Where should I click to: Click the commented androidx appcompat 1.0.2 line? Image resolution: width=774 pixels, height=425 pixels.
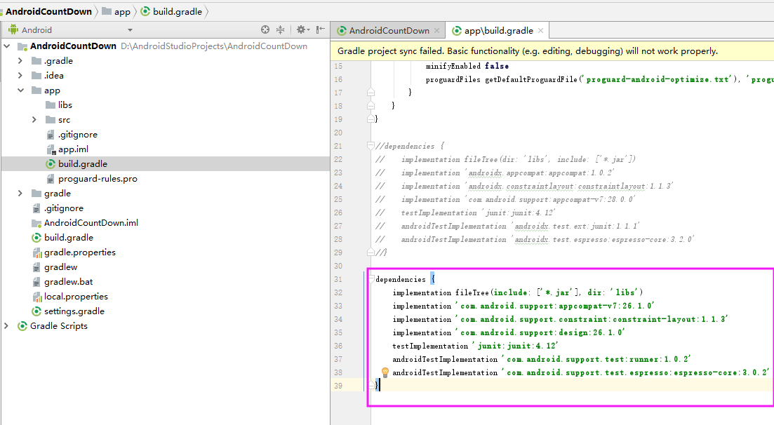tap(495, 173)
